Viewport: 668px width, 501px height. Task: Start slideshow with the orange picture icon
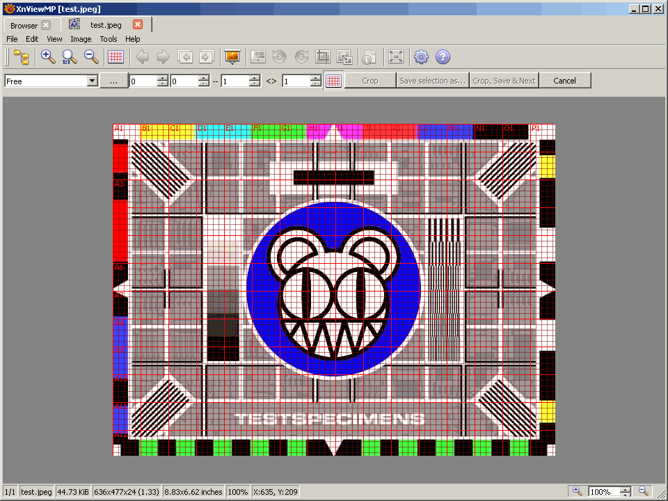232,56
